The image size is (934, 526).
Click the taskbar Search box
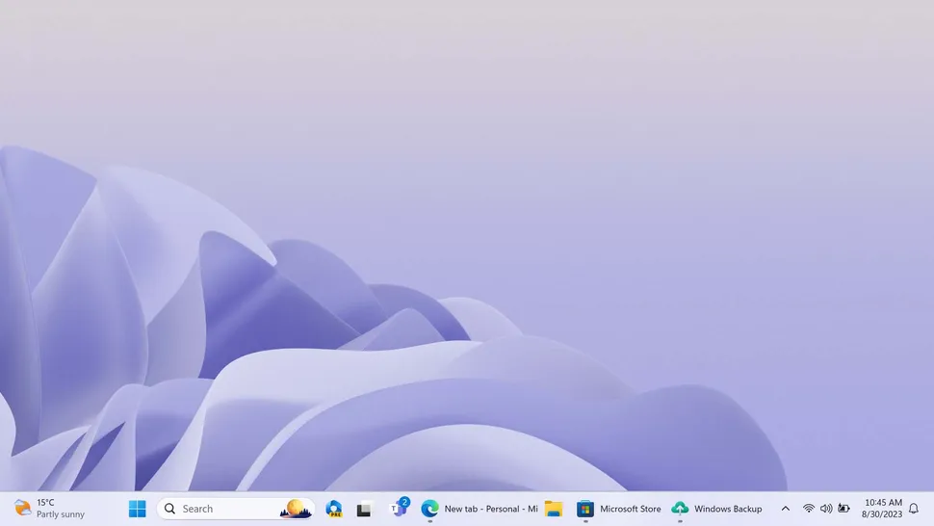tap(236, 509)
